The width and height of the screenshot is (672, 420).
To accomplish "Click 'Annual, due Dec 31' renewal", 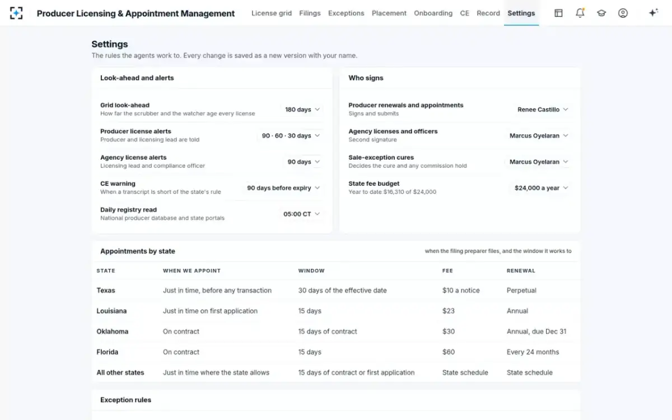I will point(536,332).
